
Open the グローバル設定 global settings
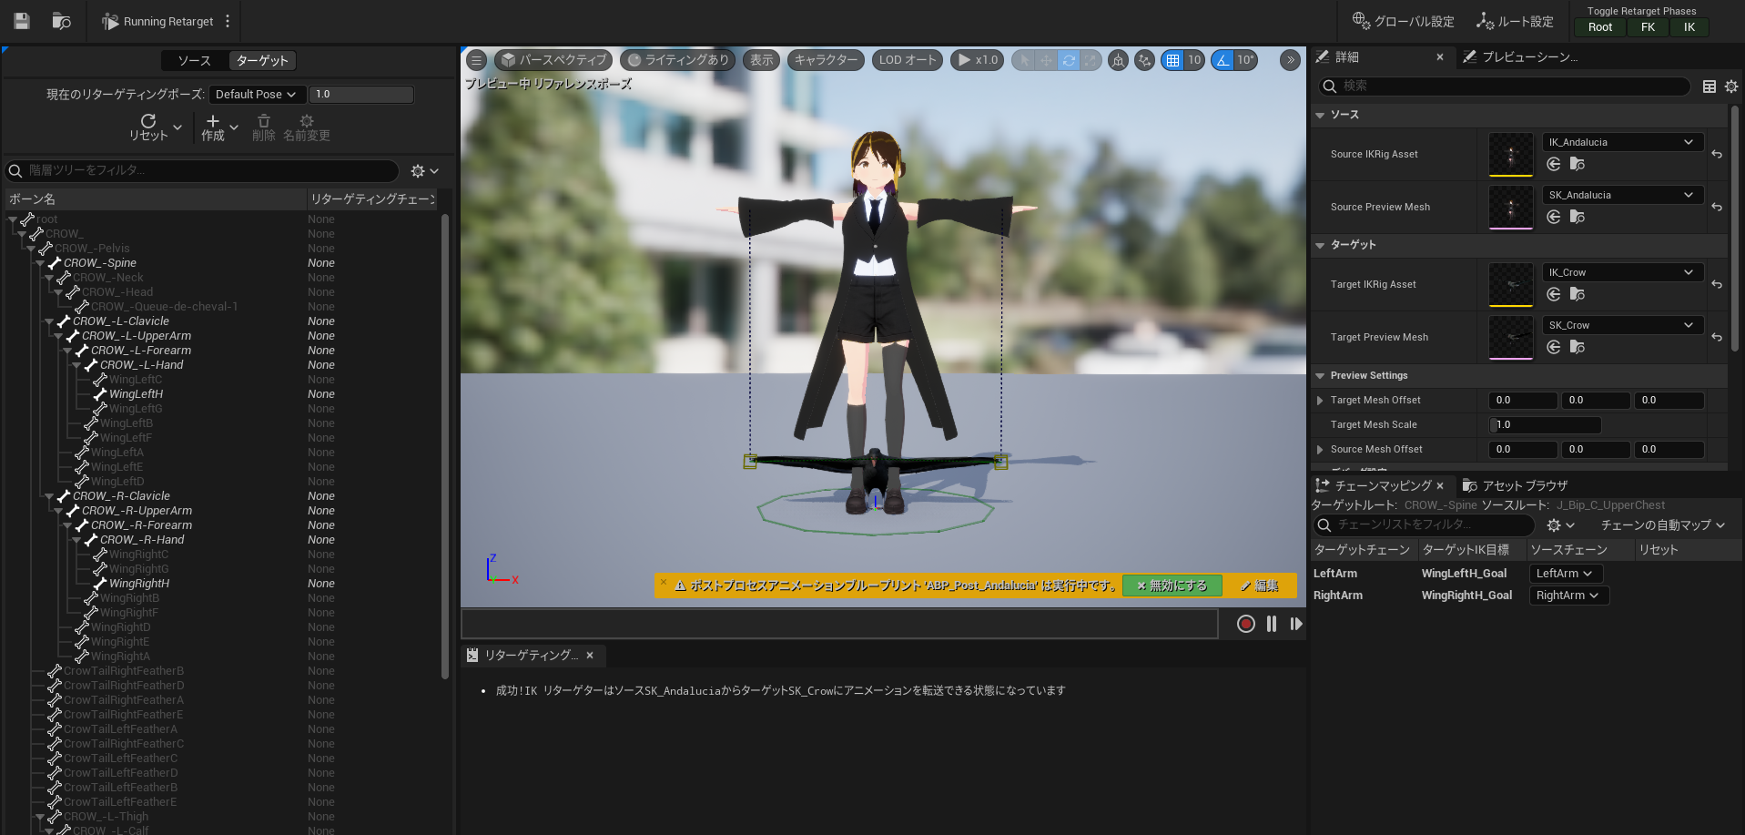[x=1402, y=20]
